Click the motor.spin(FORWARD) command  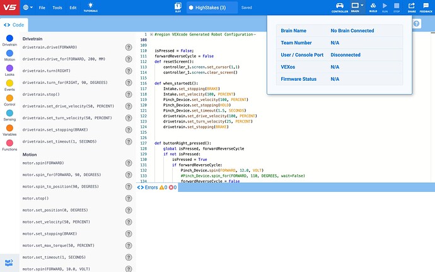pos(43,163)
